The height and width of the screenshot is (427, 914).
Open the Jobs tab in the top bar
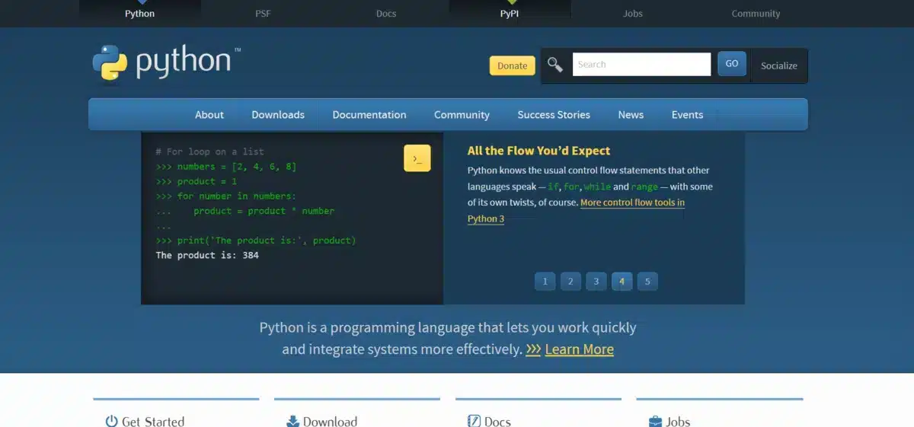tap(632, 14)
